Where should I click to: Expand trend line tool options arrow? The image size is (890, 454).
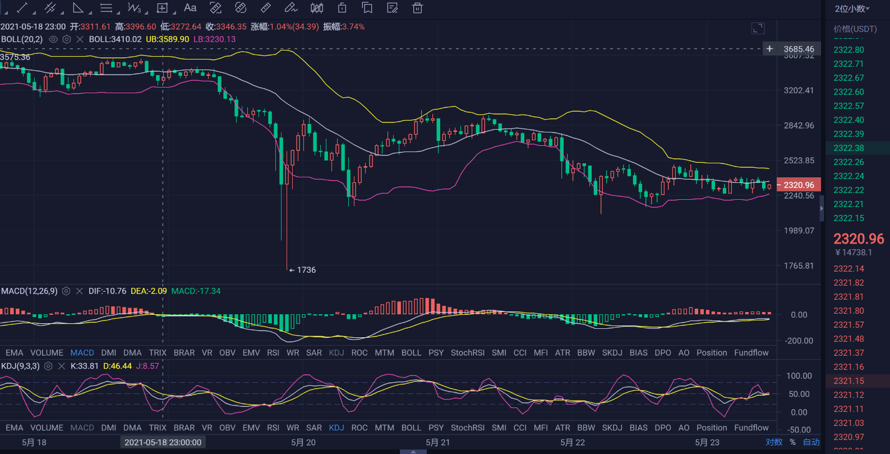pyautogui.click(x=35, y=12)
